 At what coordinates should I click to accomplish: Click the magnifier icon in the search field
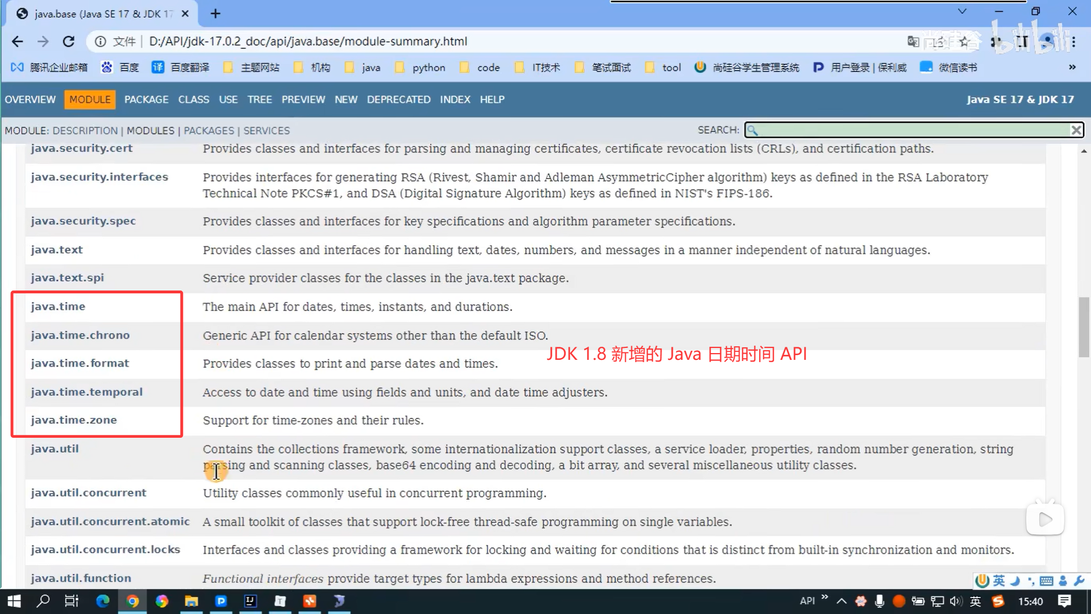[752, 130]
